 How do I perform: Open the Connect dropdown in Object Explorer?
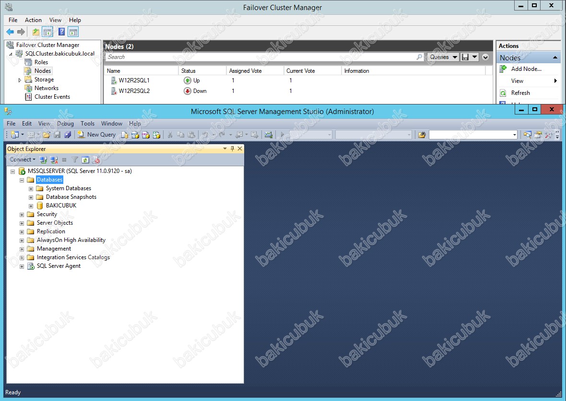point(23,160)
